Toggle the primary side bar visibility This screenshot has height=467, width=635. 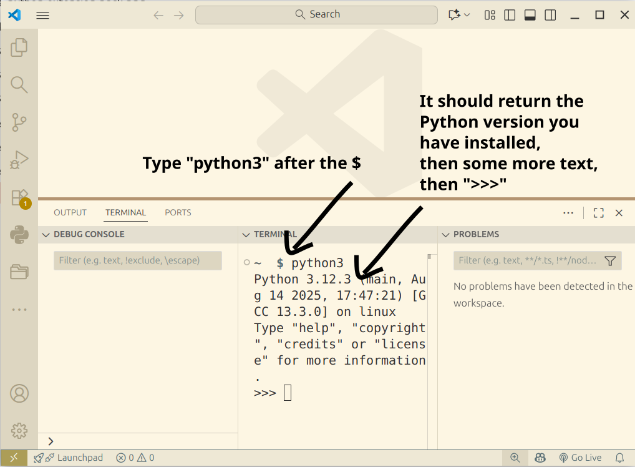[x=510, y=15]
